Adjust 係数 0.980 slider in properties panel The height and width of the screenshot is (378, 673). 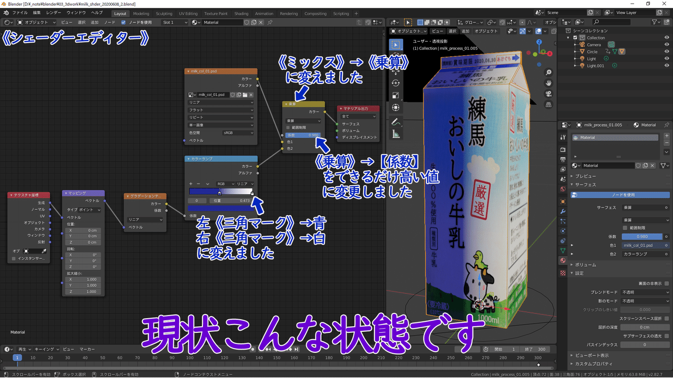(643, 237)
